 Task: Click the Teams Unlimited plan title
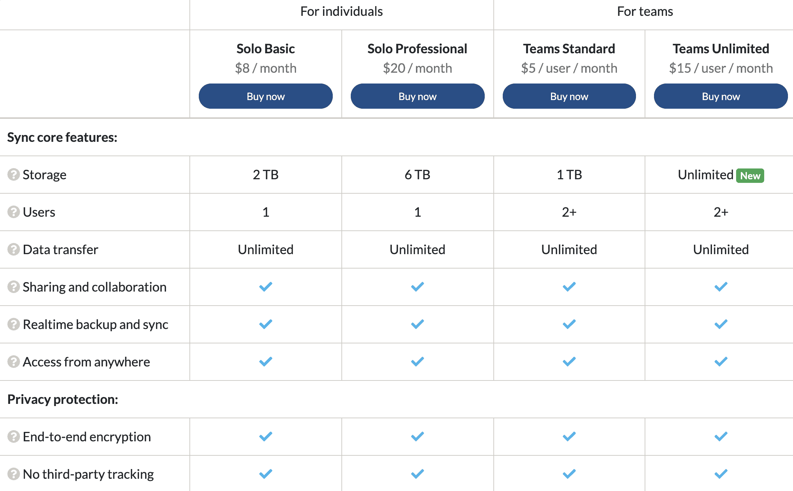tap(721, 49)
